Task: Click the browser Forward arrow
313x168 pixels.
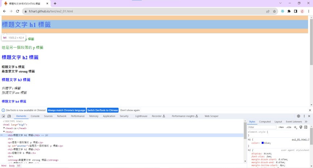Action: tap(11, 11)
